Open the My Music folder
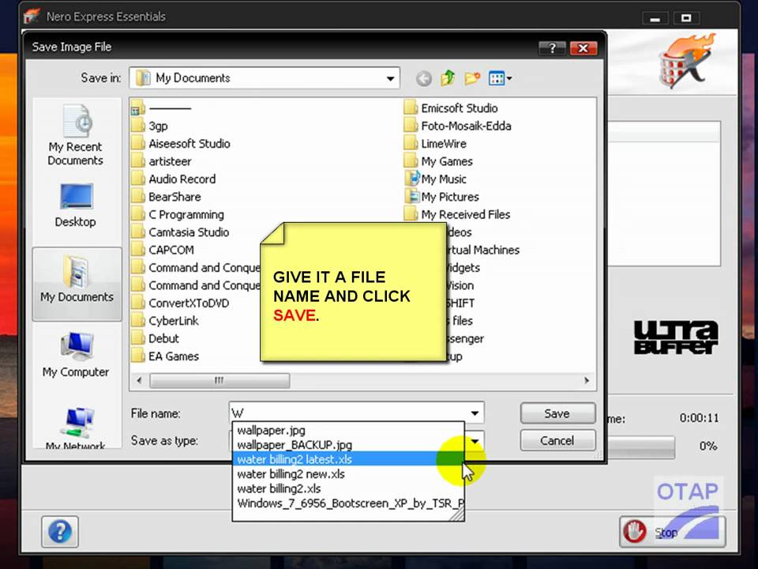Image resolution: width=758 pixels, height=569 pixels. point(444,179)
